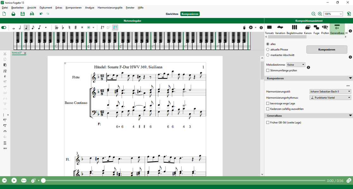Viewport: 353px width, 189px height.
Task: Select the eighth note value
Action: coord(33,28)
